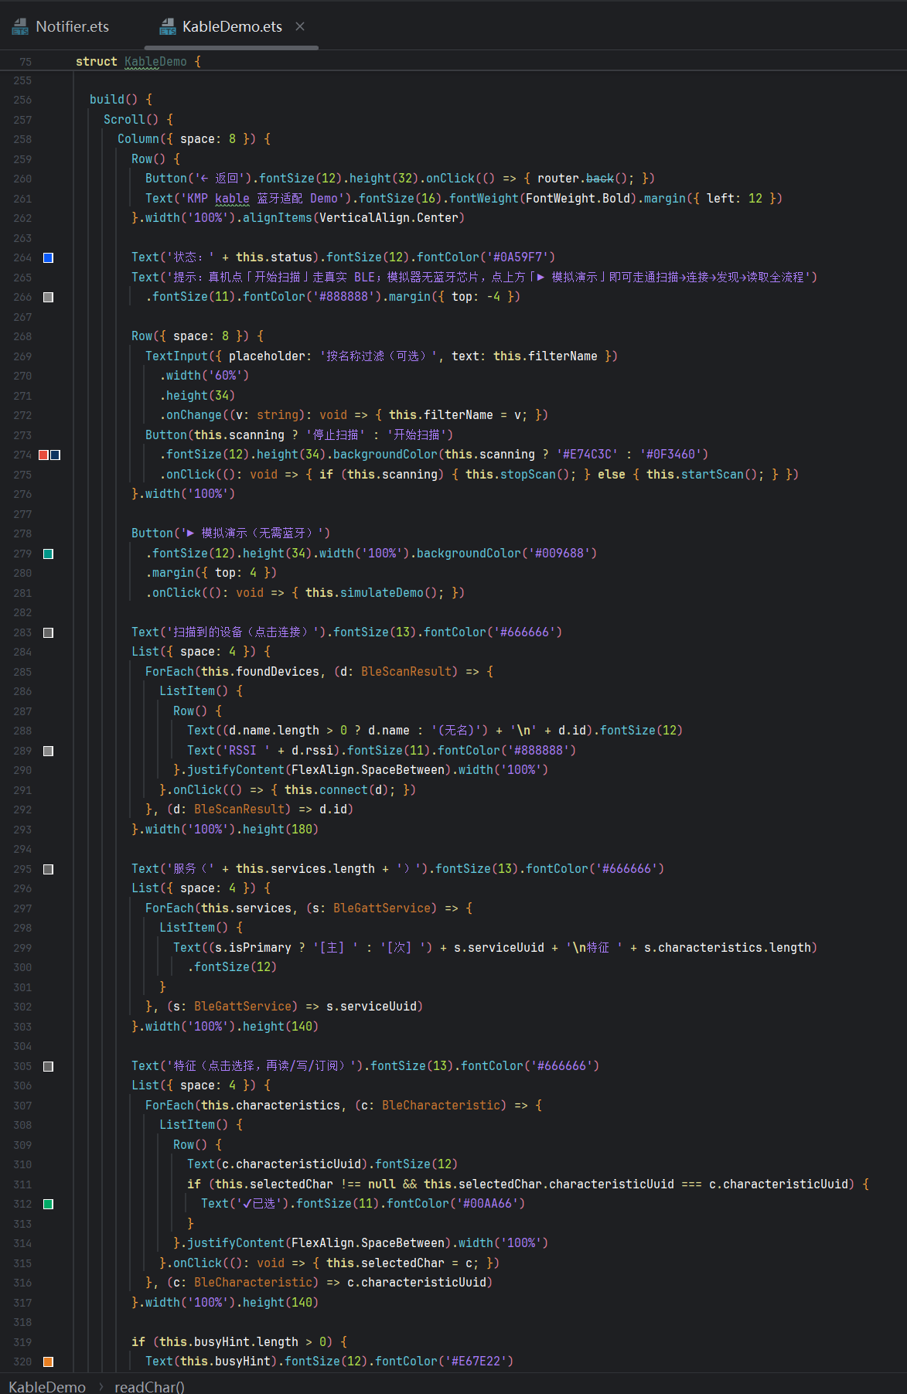Open the gray swatch on line 266
Image resolution: width=907 pixels, height=1394 pixels.
click(48, 297)
